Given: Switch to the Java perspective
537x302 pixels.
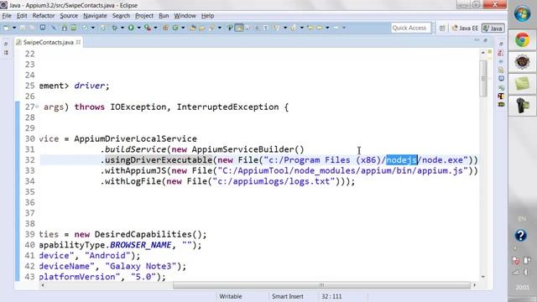Looking at the screenshot, I should (x=493, y=28).
